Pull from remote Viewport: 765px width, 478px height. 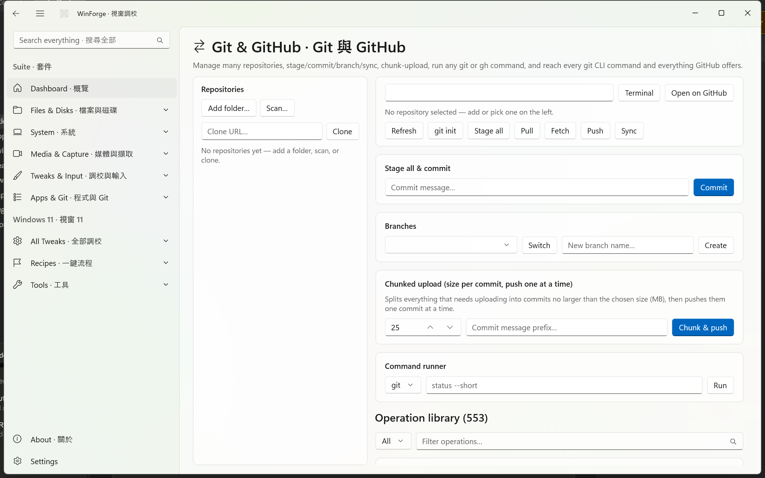(527, 131)
